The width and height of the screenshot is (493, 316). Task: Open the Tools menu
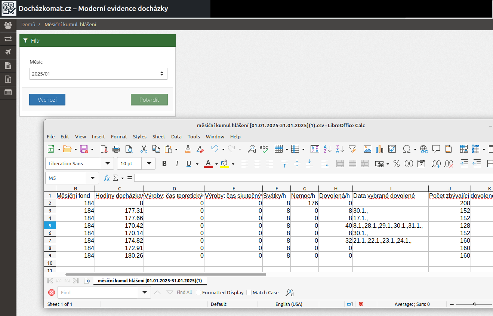194,136
